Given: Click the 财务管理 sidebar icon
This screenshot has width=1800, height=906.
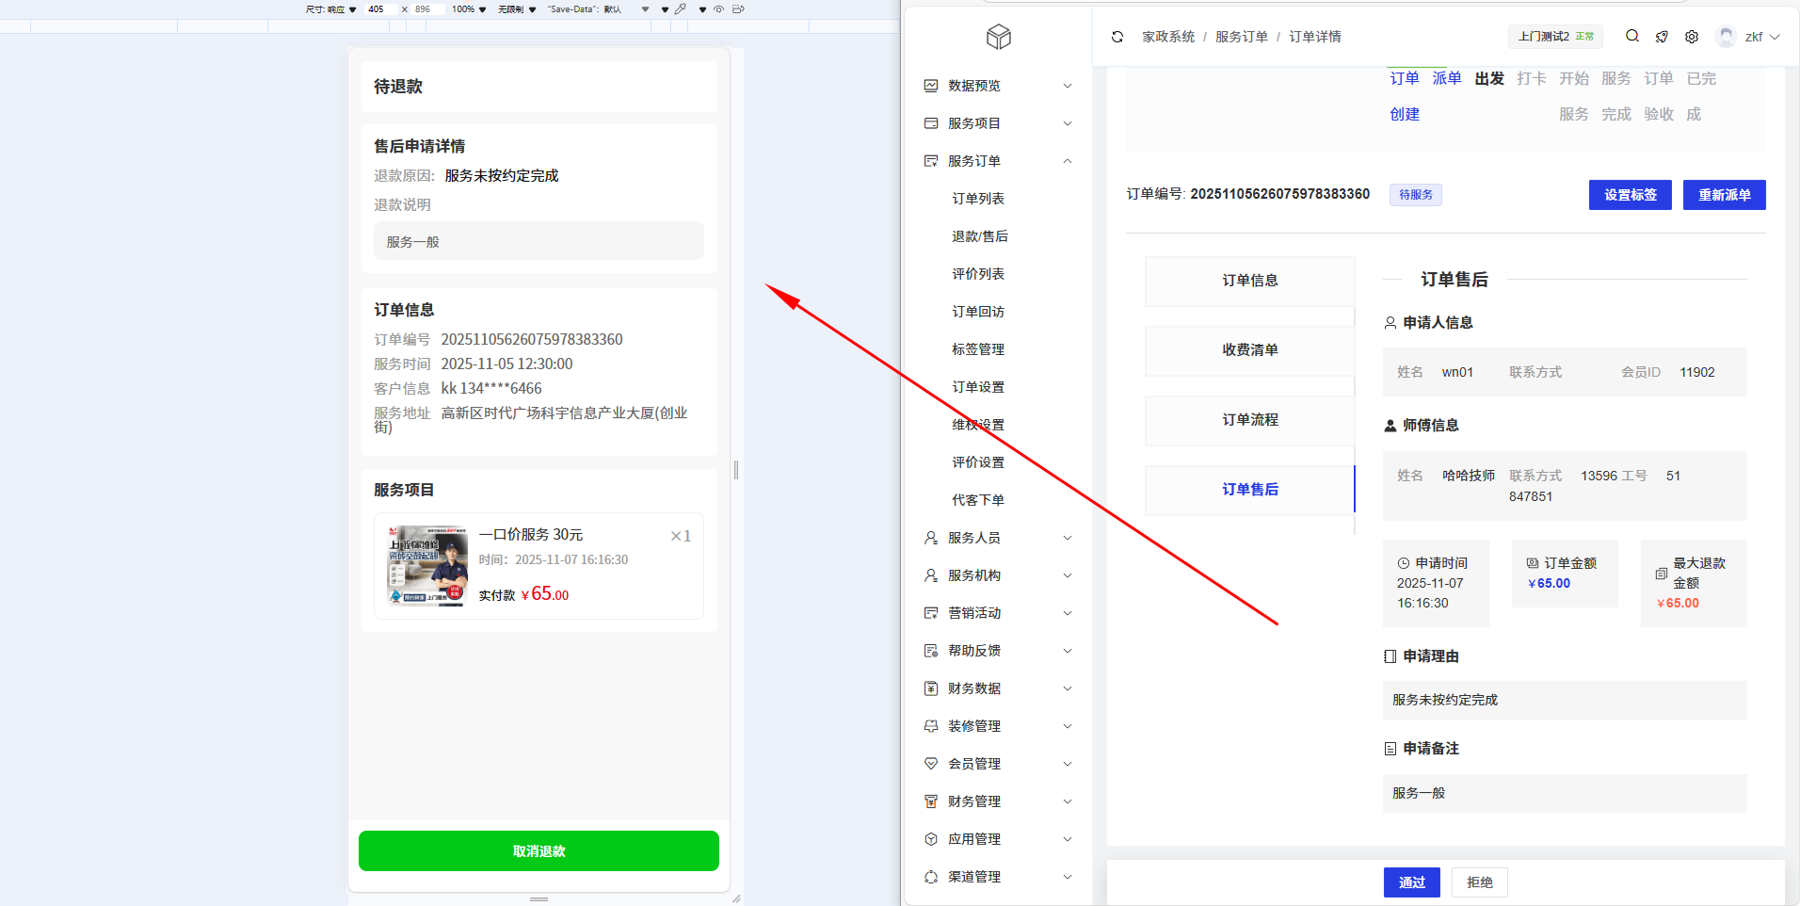Looking at the screenshot, I should tap(931, 801).
